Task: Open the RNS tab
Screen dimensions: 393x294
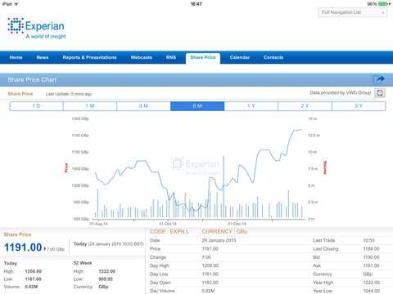Action: pos(171,57)
